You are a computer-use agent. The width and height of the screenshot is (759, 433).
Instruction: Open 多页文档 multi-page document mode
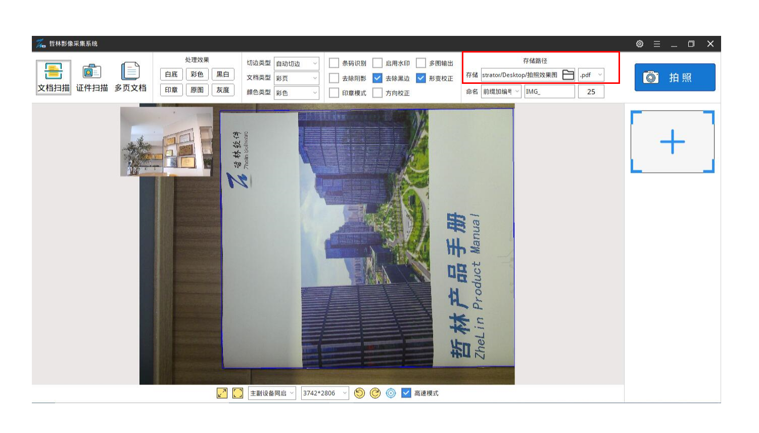[x=130, y=77]
